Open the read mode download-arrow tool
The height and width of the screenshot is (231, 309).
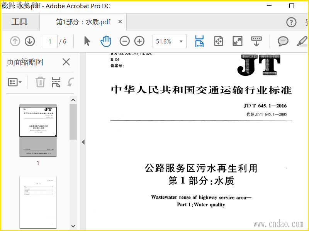[x=256, y=41]
